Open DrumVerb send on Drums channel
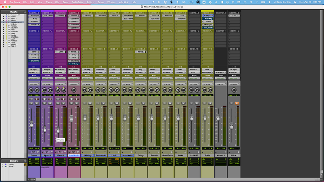This screenshot has width=324, height=182. click(34, 61)
